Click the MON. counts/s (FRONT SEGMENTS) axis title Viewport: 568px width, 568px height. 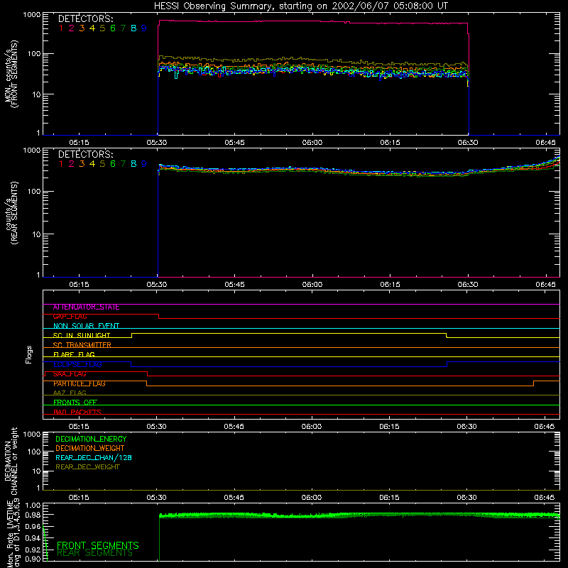(11, 74)
